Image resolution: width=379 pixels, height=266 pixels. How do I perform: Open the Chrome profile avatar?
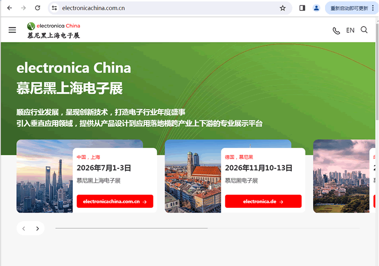pyautogui.click(x=316, y=8)
